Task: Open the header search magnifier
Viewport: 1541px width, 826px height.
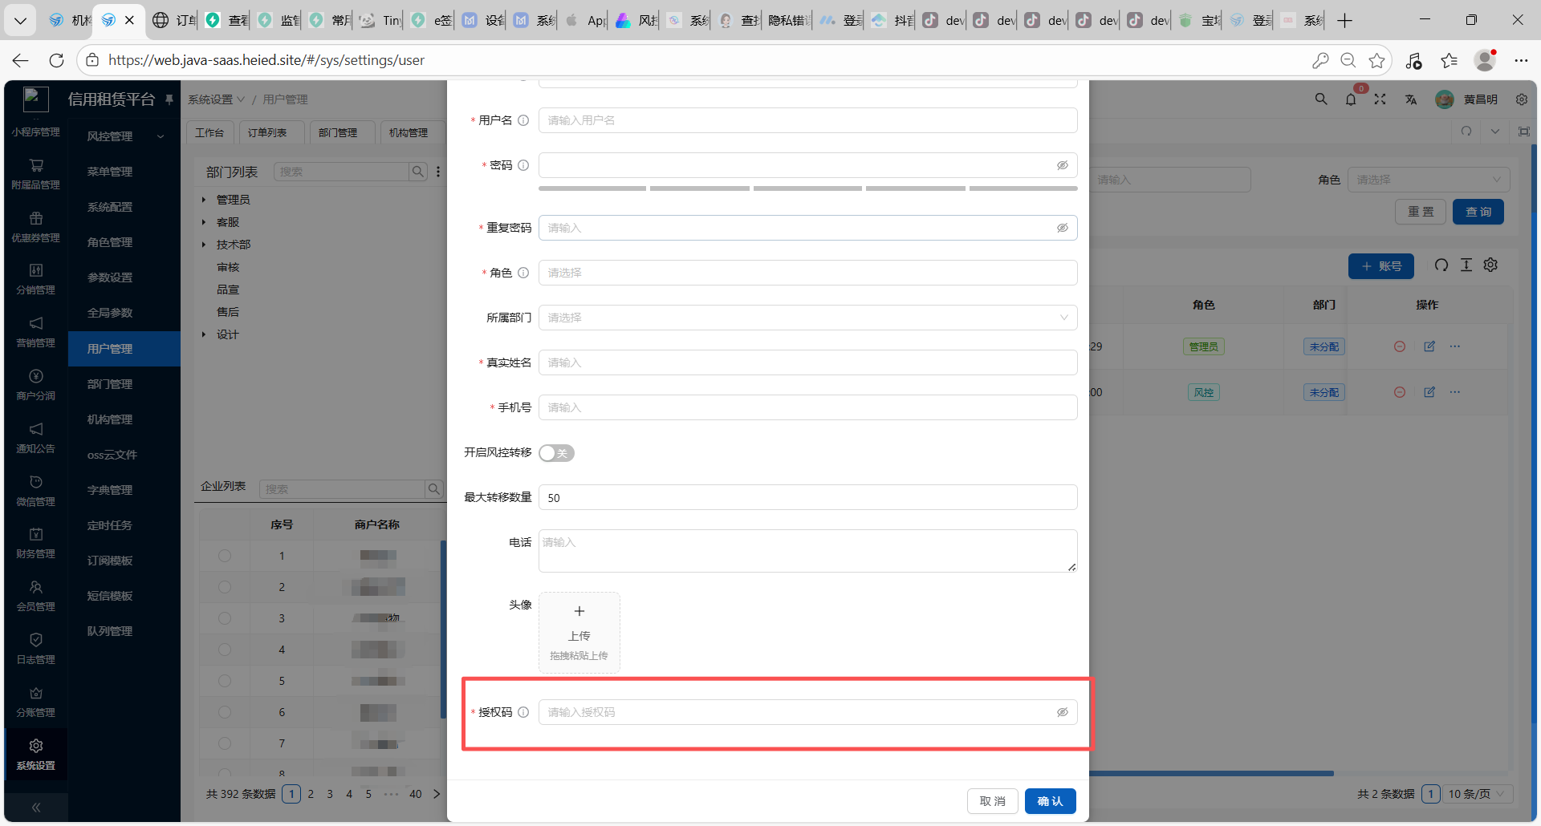Action: pos(1320,99)
